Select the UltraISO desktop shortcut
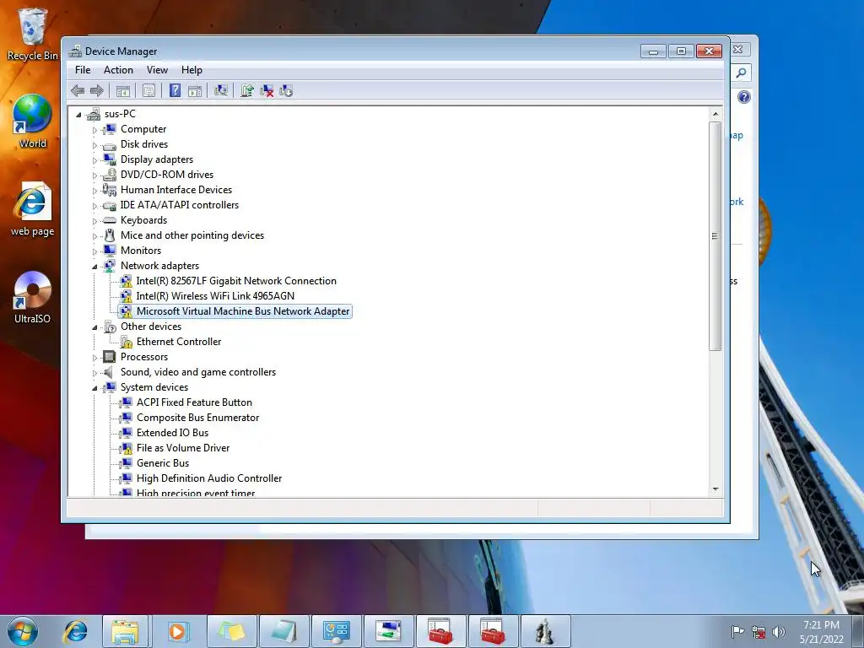 click(33, 298)
